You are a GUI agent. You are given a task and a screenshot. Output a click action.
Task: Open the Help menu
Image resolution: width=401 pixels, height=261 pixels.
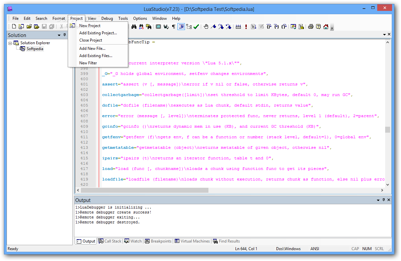pos(176,18)
